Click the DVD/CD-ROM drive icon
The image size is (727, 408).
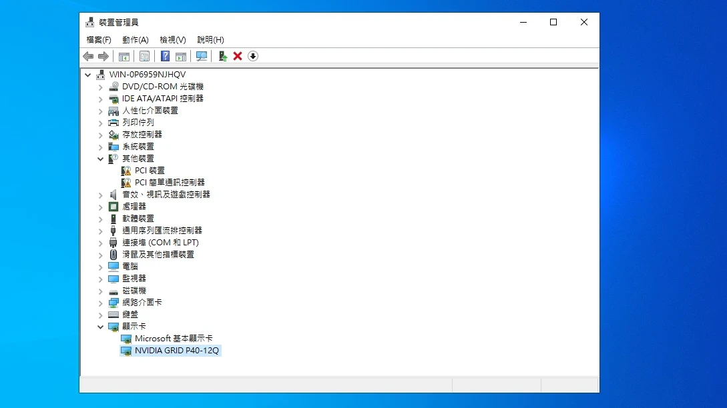pyautogui.click(x=113, y=87)
